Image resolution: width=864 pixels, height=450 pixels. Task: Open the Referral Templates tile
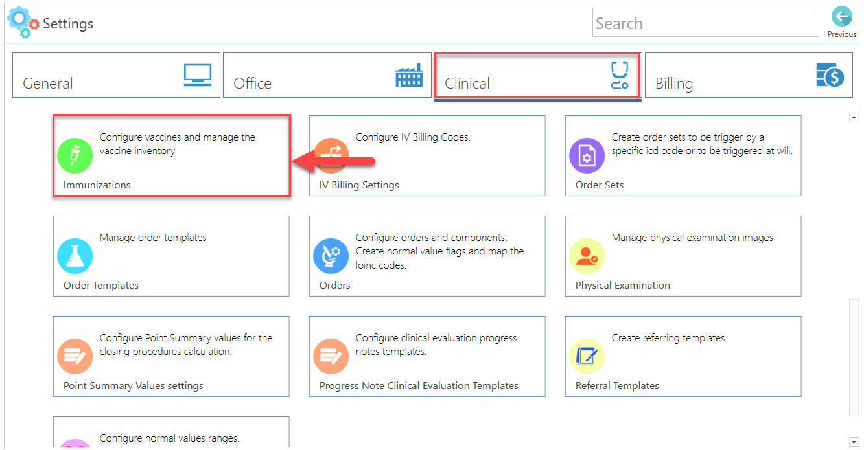[683, 356]
